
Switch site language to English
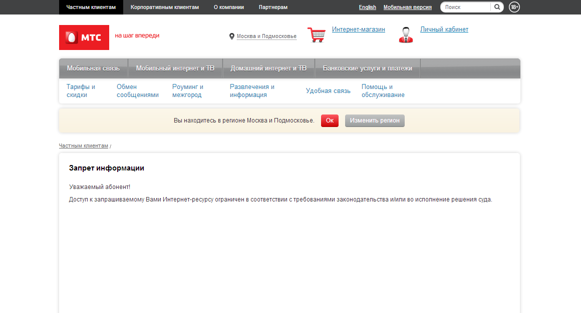click(367, 7)
